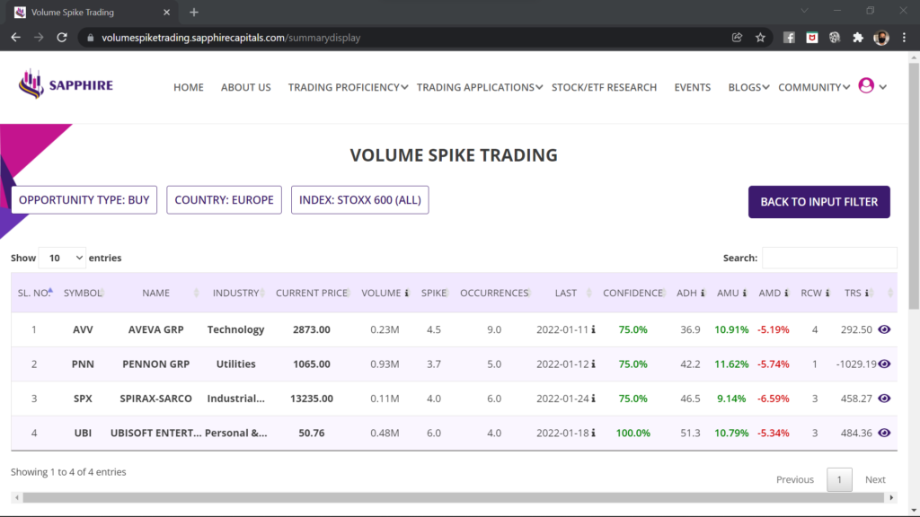Click the table Search input field
The image size is (920, 517).
[x=829, y=258]
